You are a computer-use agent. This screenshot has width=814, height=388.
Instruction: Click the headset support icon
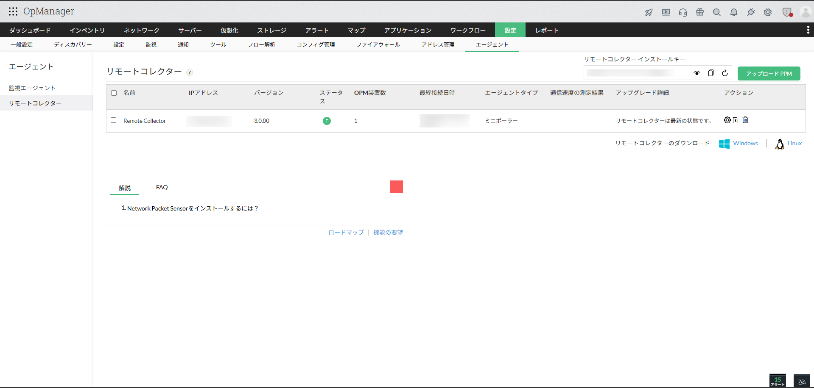[x=683, y=12]
